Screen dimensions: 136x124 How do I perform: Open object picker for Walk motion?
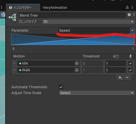point(77,70)
